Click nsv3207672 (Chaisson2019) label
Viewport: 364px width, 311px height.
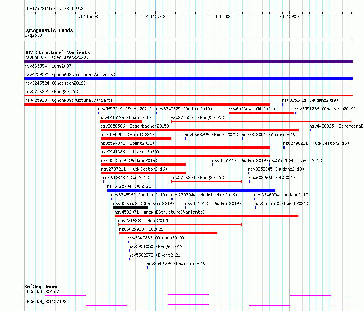click(144, 203)
